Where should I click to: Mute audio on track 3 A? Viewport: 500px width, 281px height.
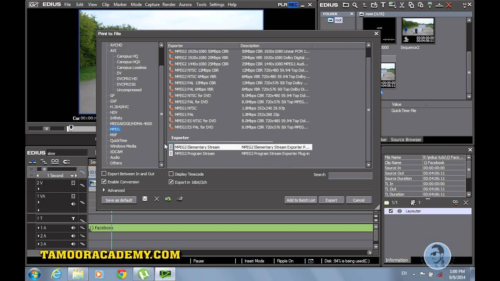pos(73,244)
